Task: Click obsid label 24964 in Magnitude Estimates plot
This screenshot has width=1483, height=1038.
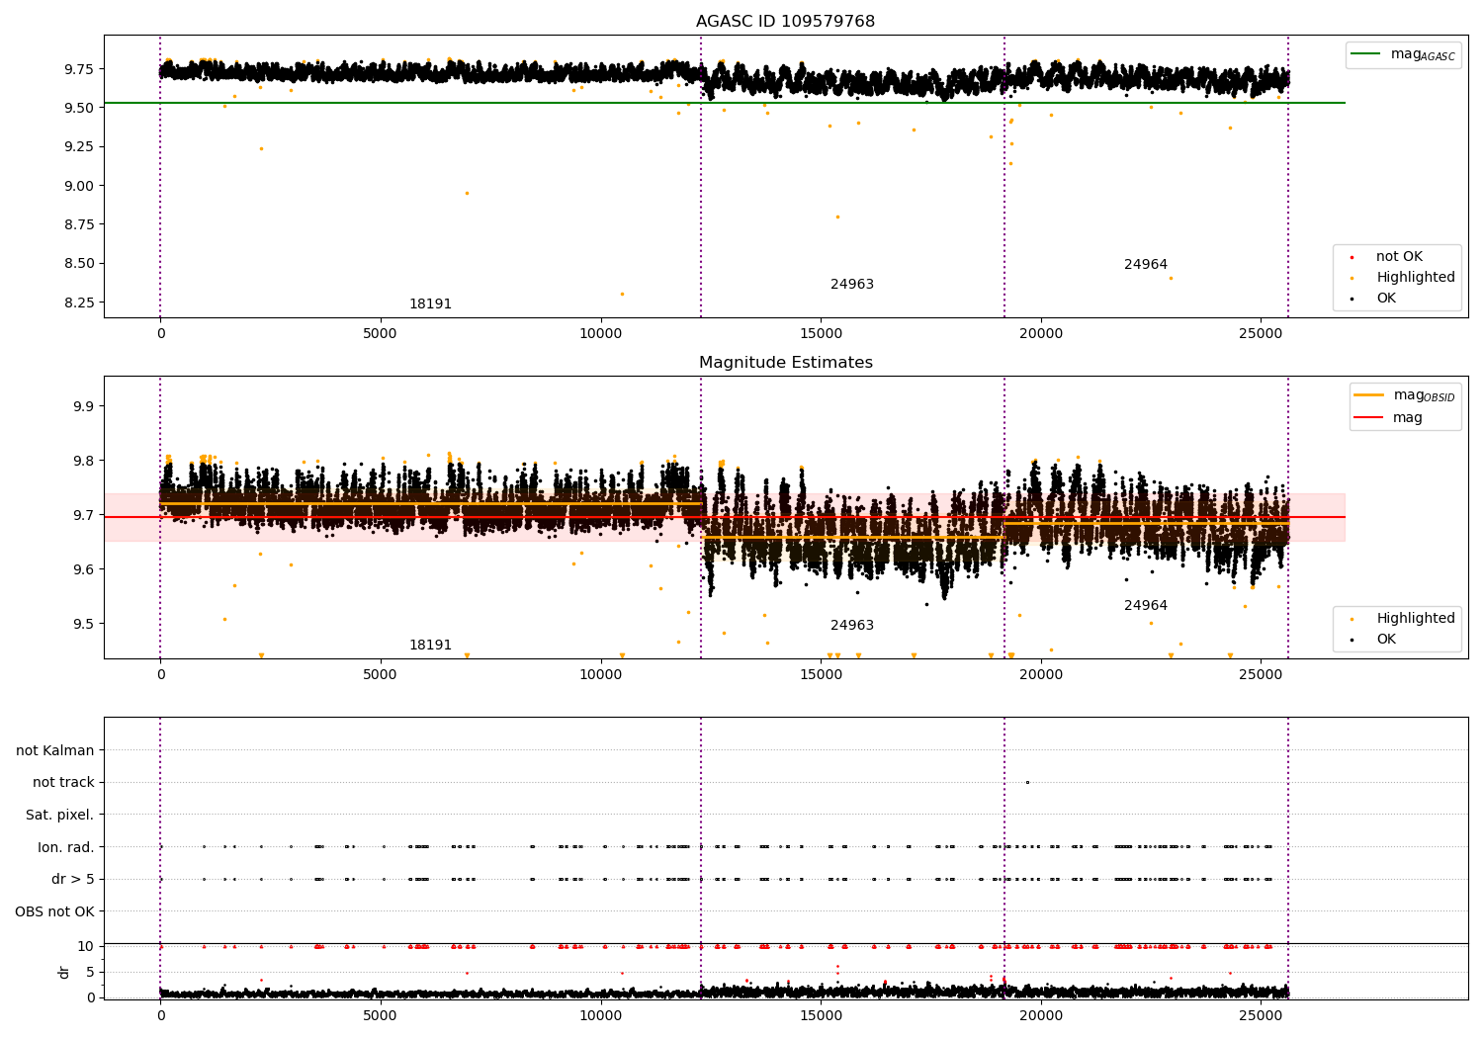Action: [1146, 606]
